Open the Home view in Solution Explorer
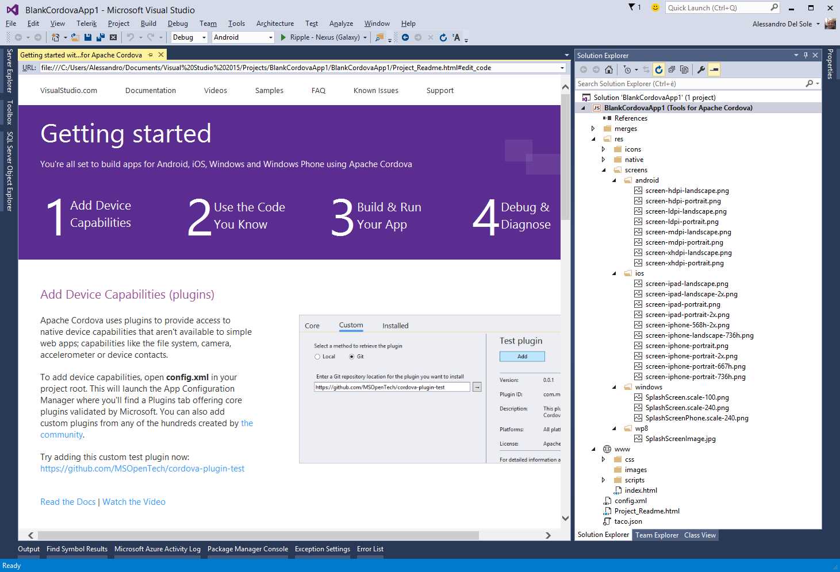The width and height of the screenshot is (840, 572). (609, 69)
